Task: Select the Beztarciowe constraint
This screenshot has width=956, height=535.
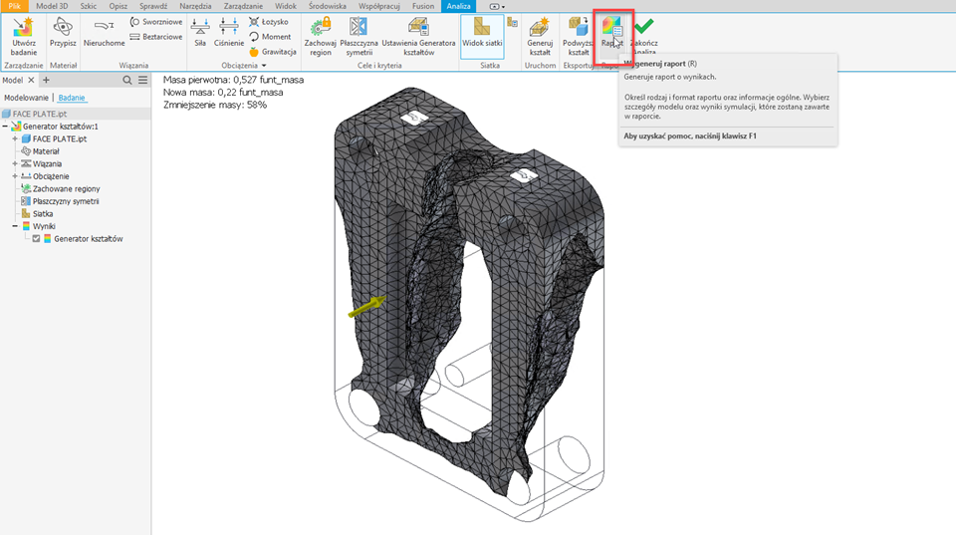Action: (x=156, y=37)
